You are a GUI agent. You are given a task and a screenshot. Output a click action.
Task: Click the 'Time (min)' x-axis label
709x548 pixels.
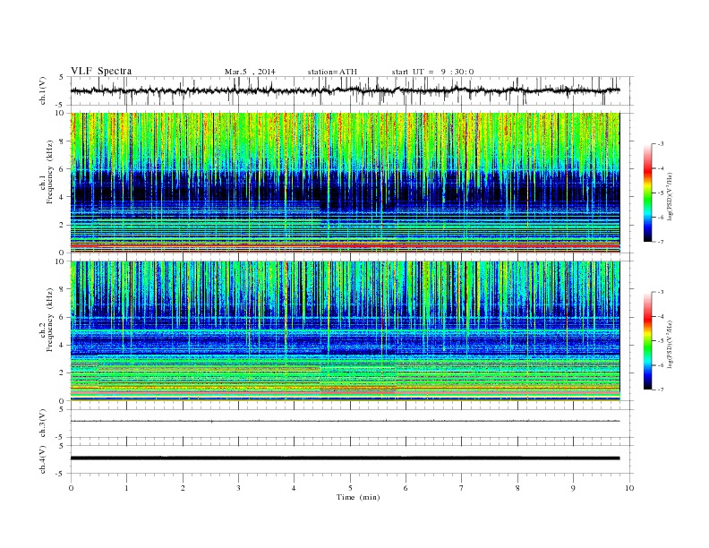[x=358, y=497]
